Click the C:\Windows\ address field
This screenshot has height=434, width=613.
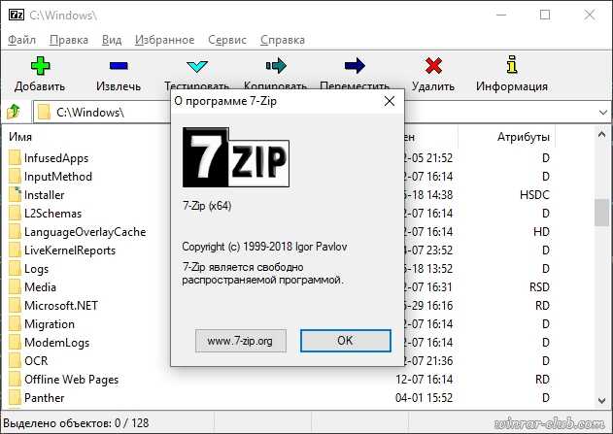[102, 113]
